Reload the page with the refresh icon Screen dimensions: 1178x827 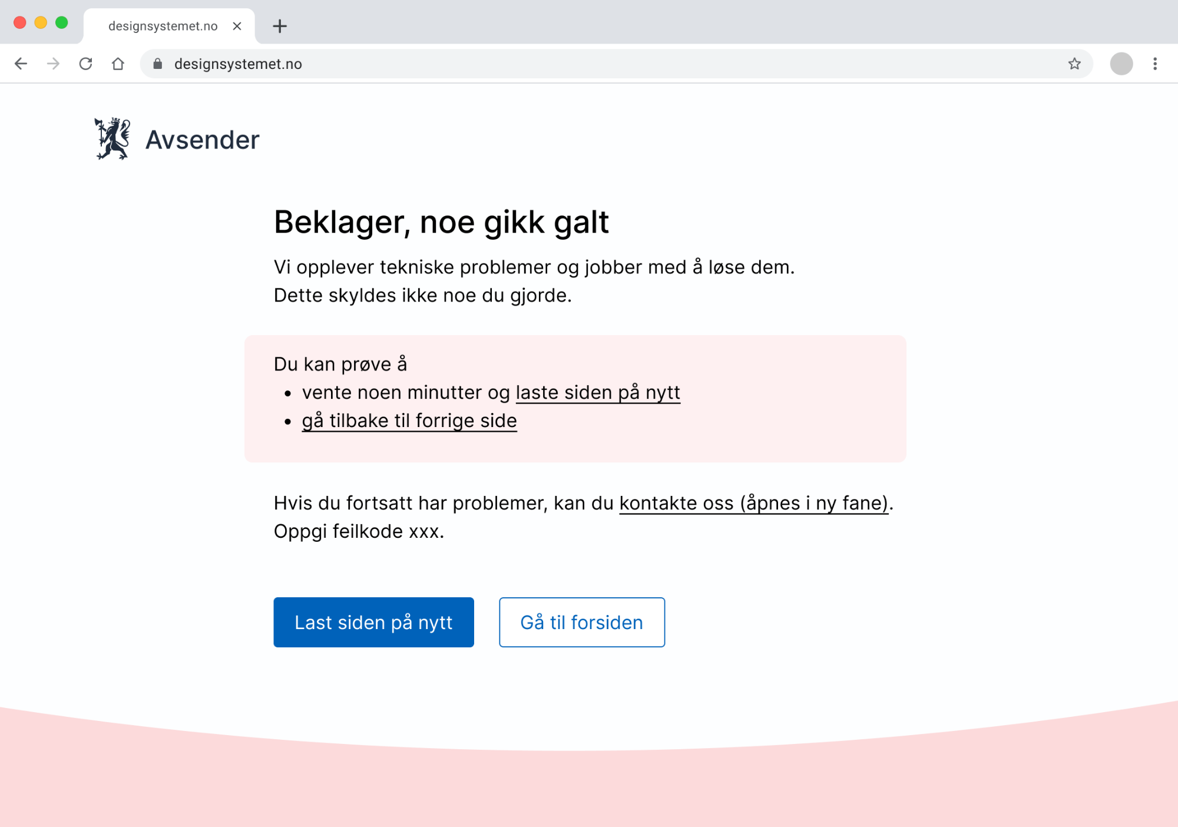(x=85, y=64)
